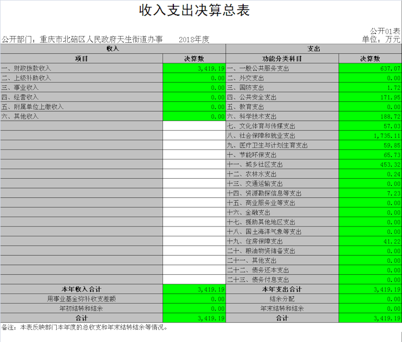Viewport: 402px width, 342px height.
Task: Select value 1,735.11
Action: coord(370,136)
